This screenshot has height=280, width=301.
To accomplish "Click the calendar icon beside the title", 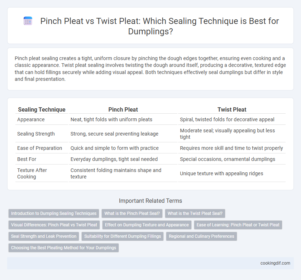I will point(28,21).
